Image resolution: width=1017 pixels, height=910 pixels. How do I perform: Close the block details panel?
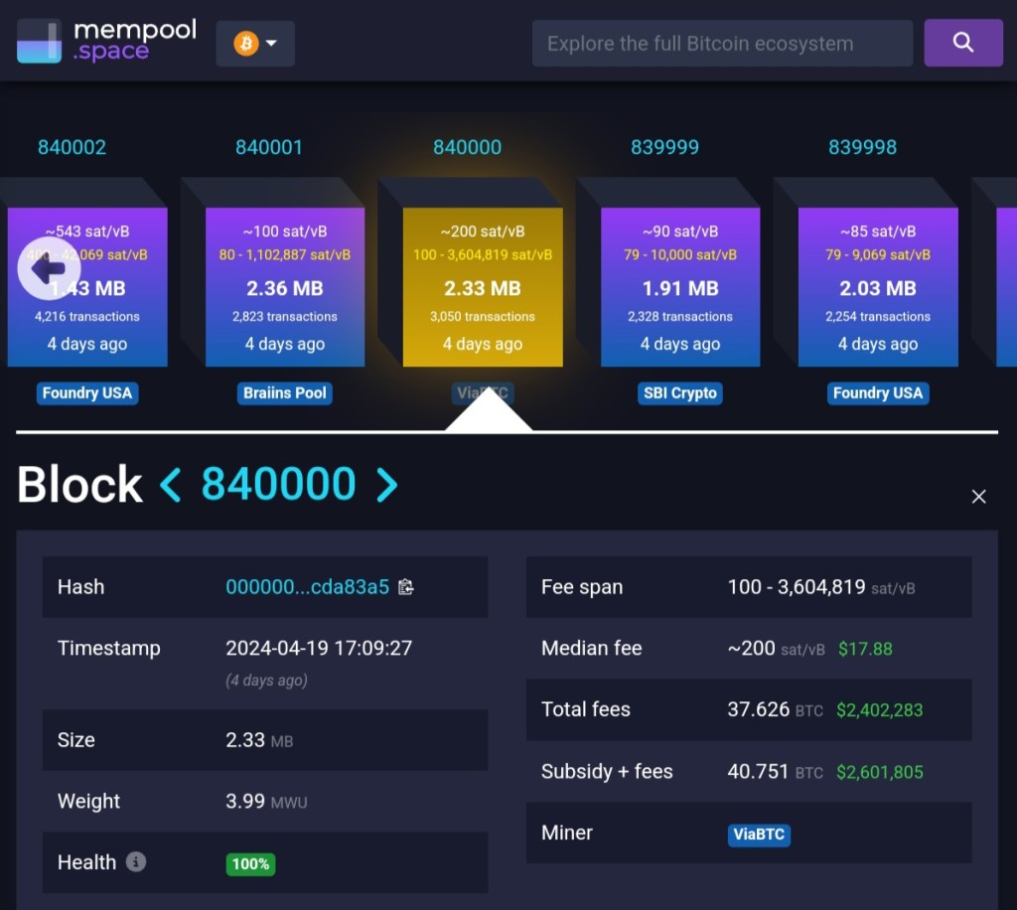pyautogui.click(x=978, y=497)
